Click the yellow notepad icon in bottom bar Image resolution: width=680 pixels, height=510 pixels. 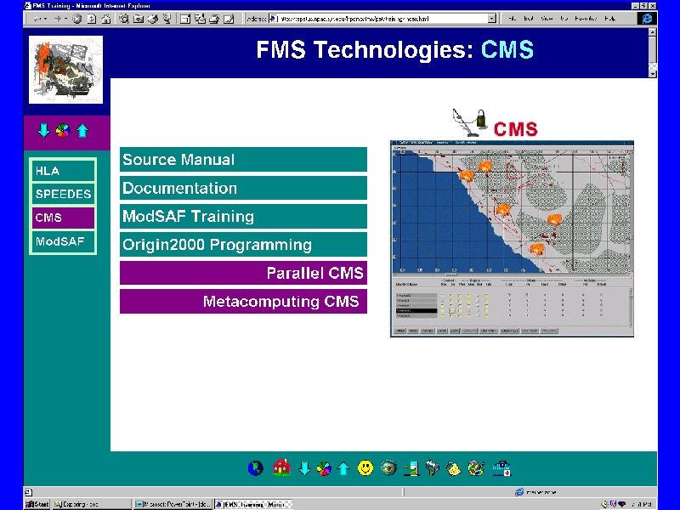pos(454,468)
